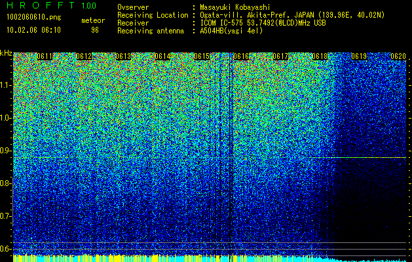Click the bright horizontal carrier line after 0618

point(358,157)
